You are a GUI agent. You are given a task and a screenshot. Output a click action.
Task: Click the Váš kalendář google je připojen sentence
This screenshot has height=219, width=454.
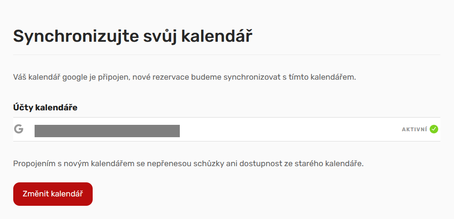coord(185,78)
